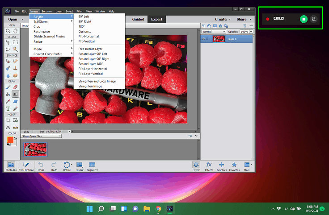Toggle the Layers panel button
The width and height of the screenshot is (329, 215).
point(196,166)
